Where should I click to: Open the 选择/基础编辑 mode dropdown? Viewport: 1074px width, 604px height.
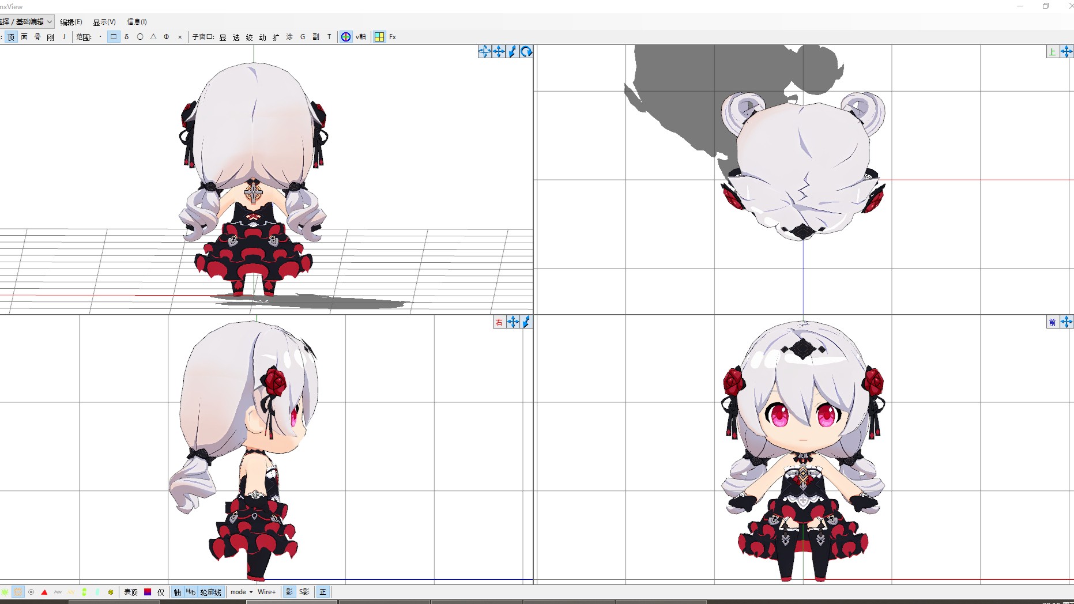(27, 22)
